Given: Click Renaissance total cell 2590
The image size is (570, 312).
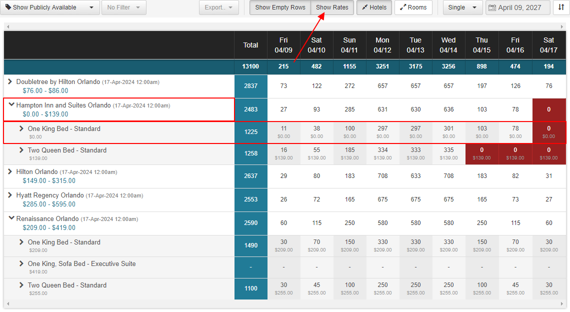Looking at the screenshot, I should point(251,223).
